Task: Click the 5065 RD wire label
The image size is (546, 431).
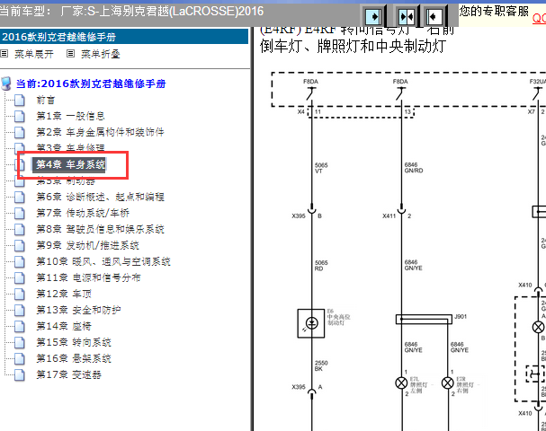Action: pos(321,266)
